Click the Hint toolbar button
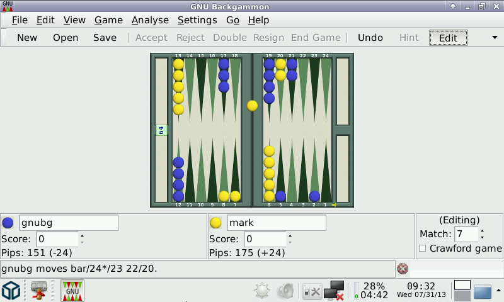This screenshot has height=302, width=504. click(x=409, y=38)
